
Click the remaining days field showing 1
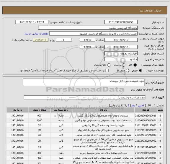click(63, 40)
